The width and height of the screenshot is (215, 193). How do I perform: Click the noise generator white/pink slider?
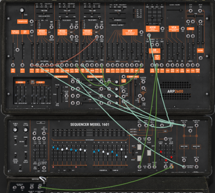click(x=57, y=94)
